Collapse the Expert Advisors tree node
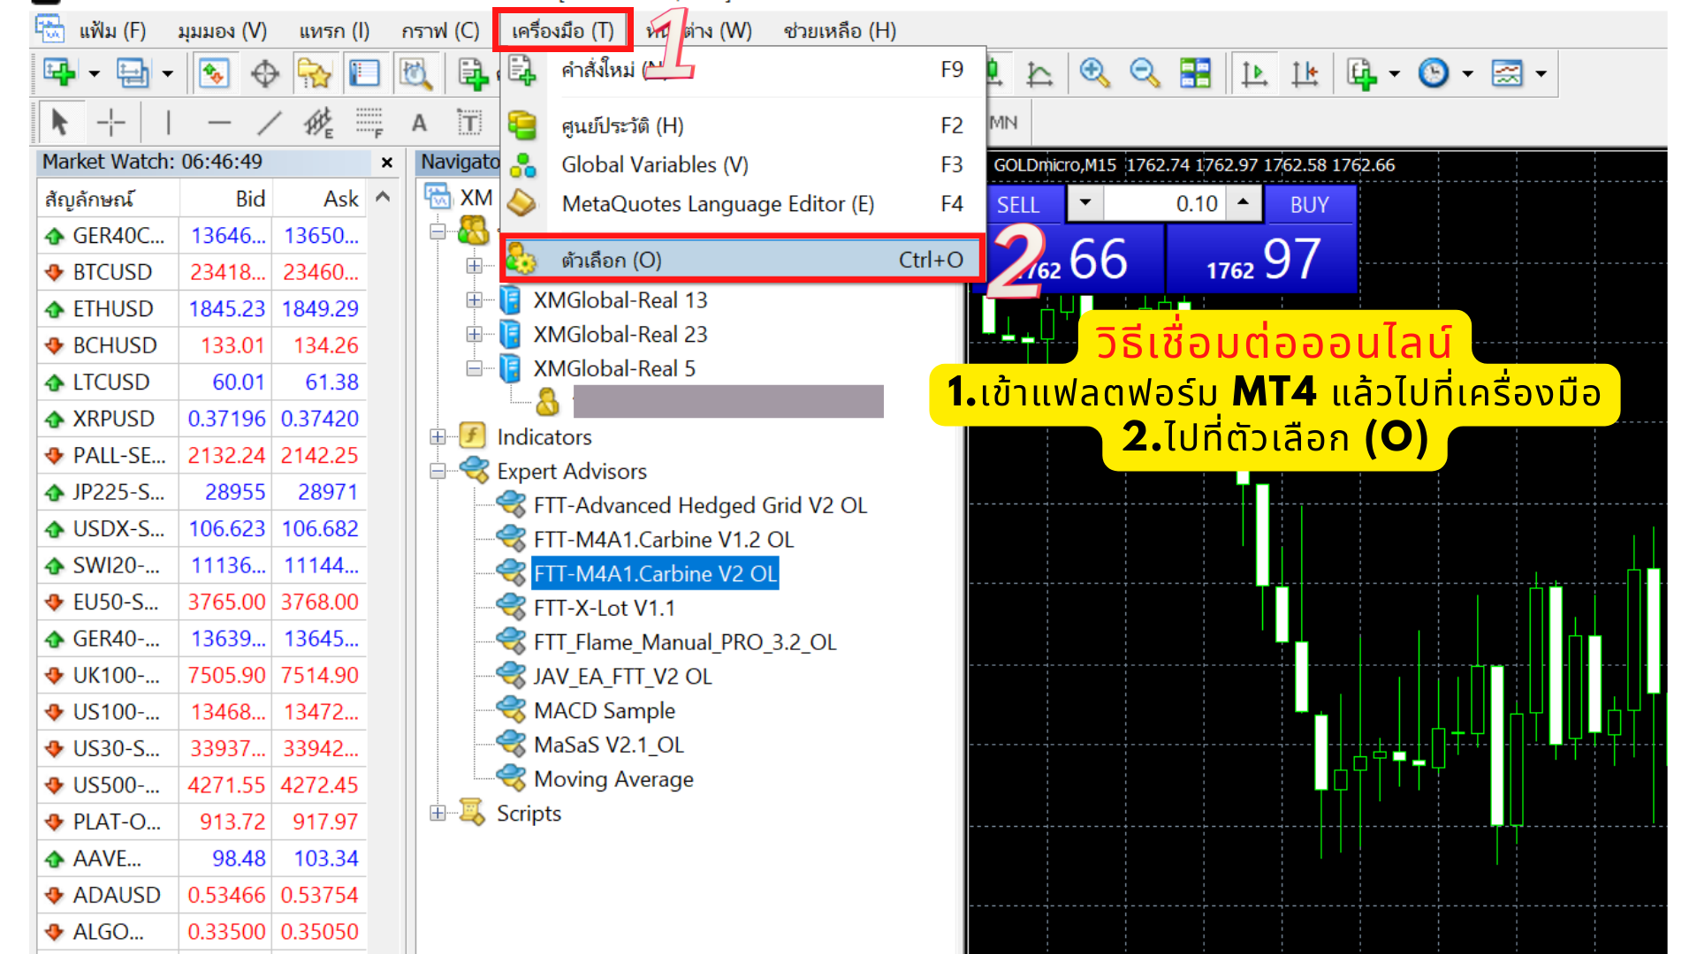The width and height of the screenshot is (1697, 954). [x=438, y=472]
